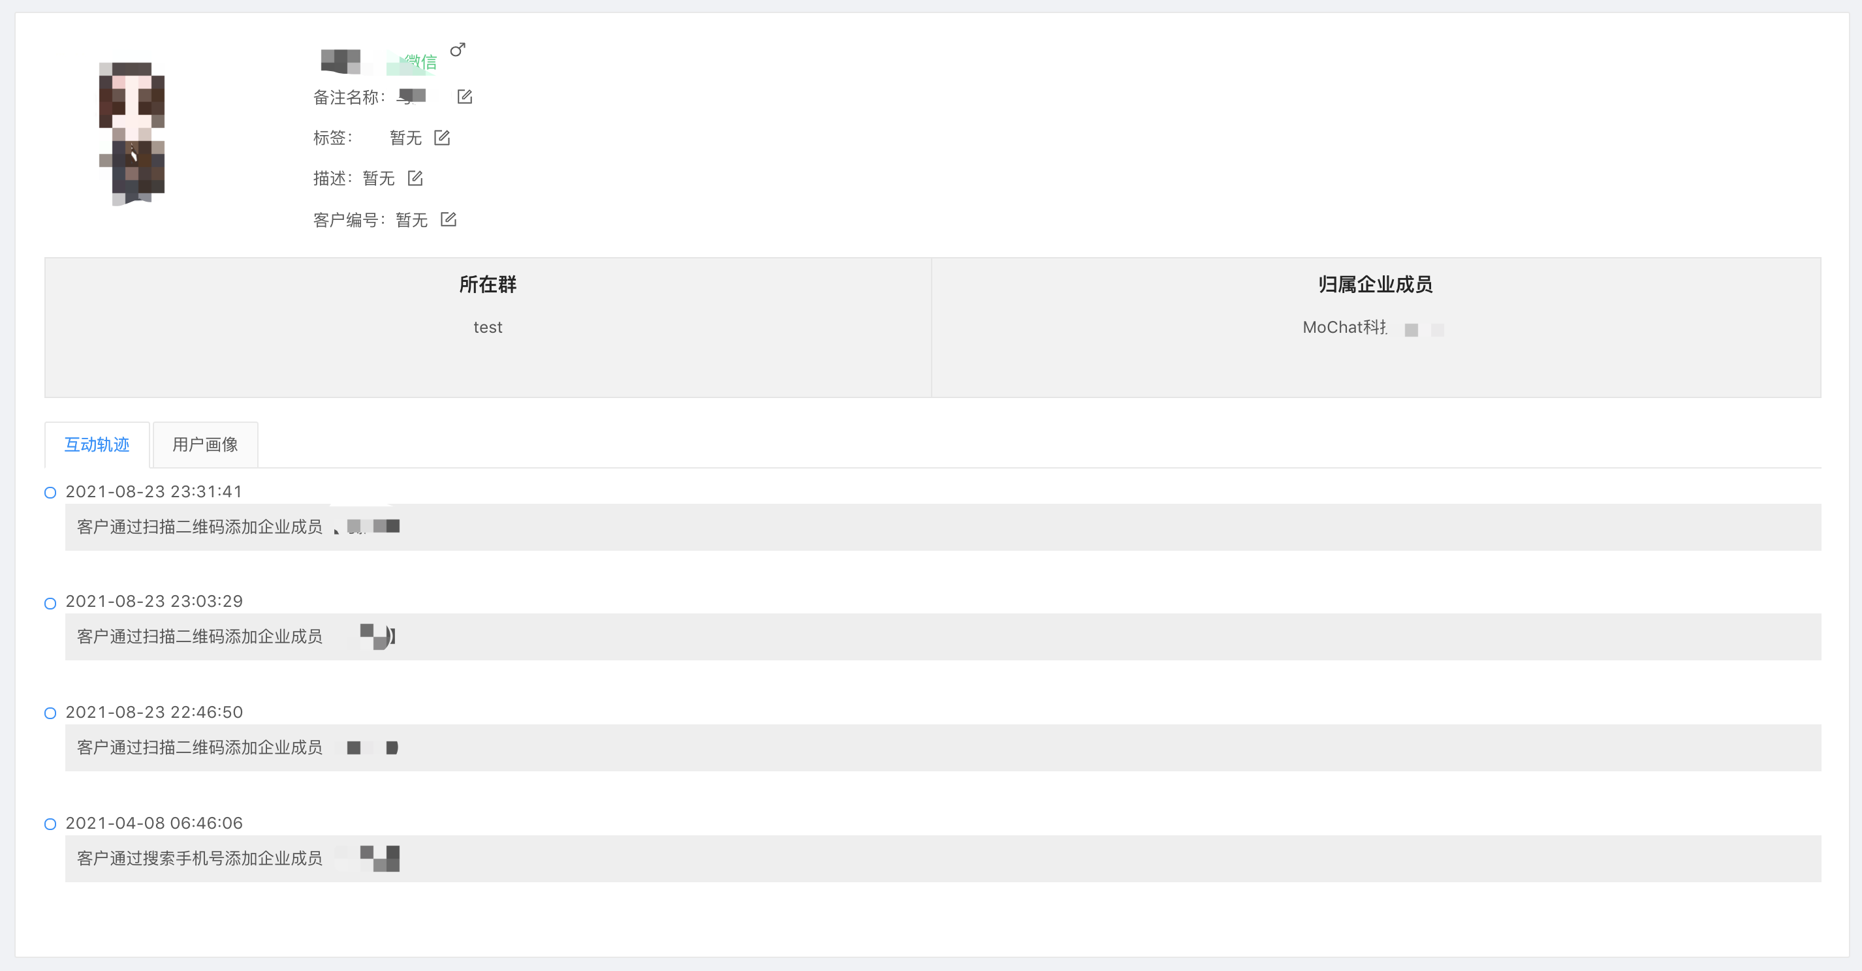Switch to the 用户画像 tab
The height and width of the screenshot is (971, 1862).
205,444
